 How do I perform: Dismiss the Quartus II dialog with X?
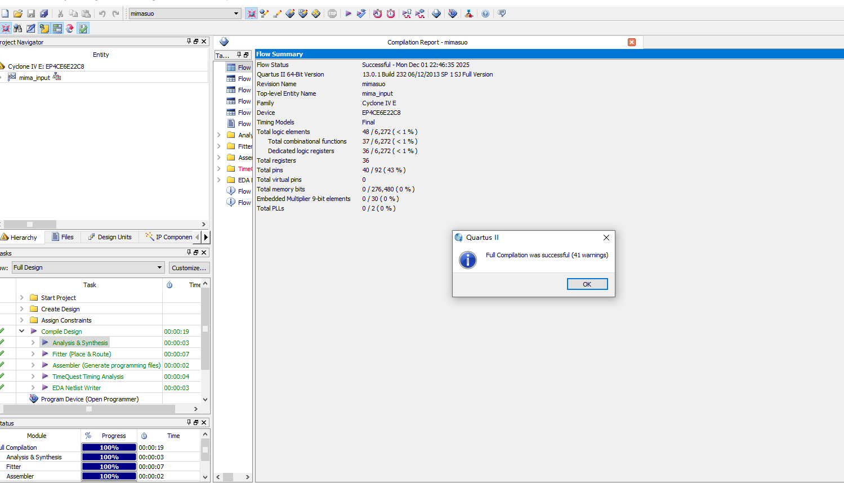click(606, 238)
